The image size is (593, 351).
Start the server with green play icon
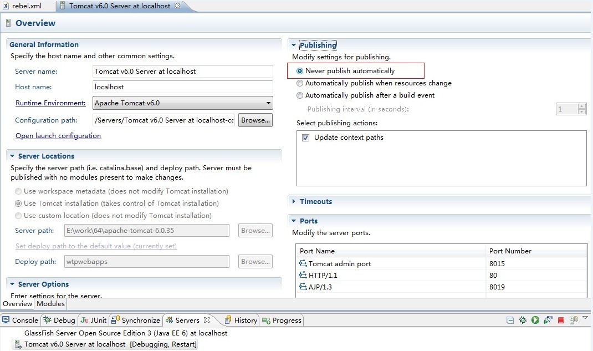pos(535,321)
